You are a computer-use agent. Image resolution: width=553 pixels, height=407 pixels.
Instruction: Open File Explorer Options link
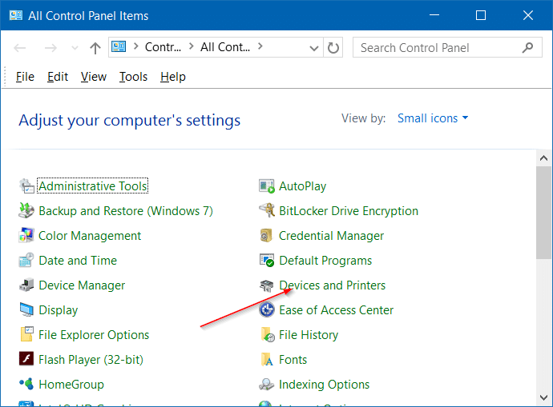pos(94,335)
